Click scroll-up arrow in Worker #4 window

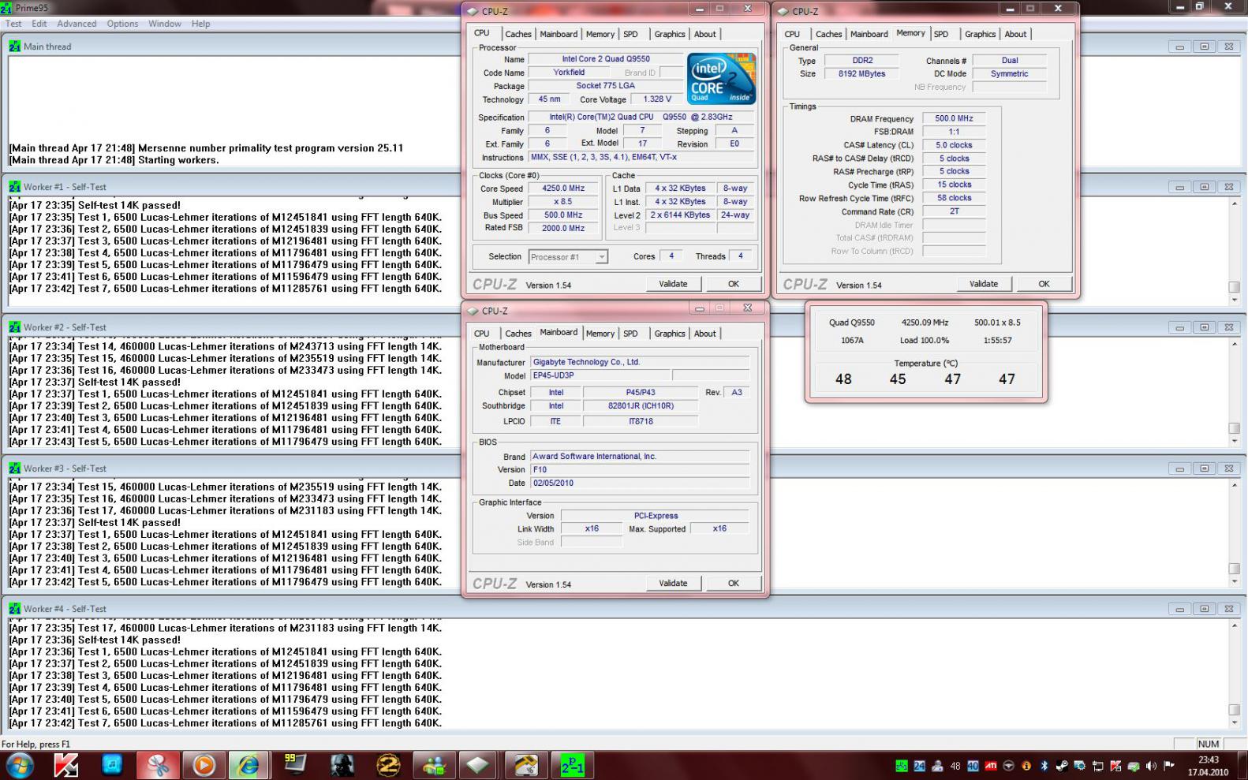(1235, 625)
